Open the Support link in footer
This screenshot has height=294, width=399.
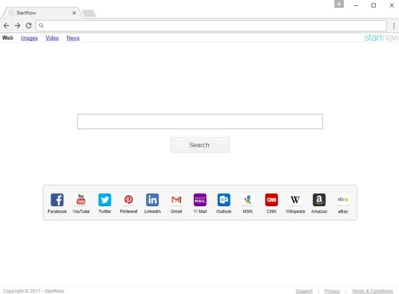(x=304, y=291)
